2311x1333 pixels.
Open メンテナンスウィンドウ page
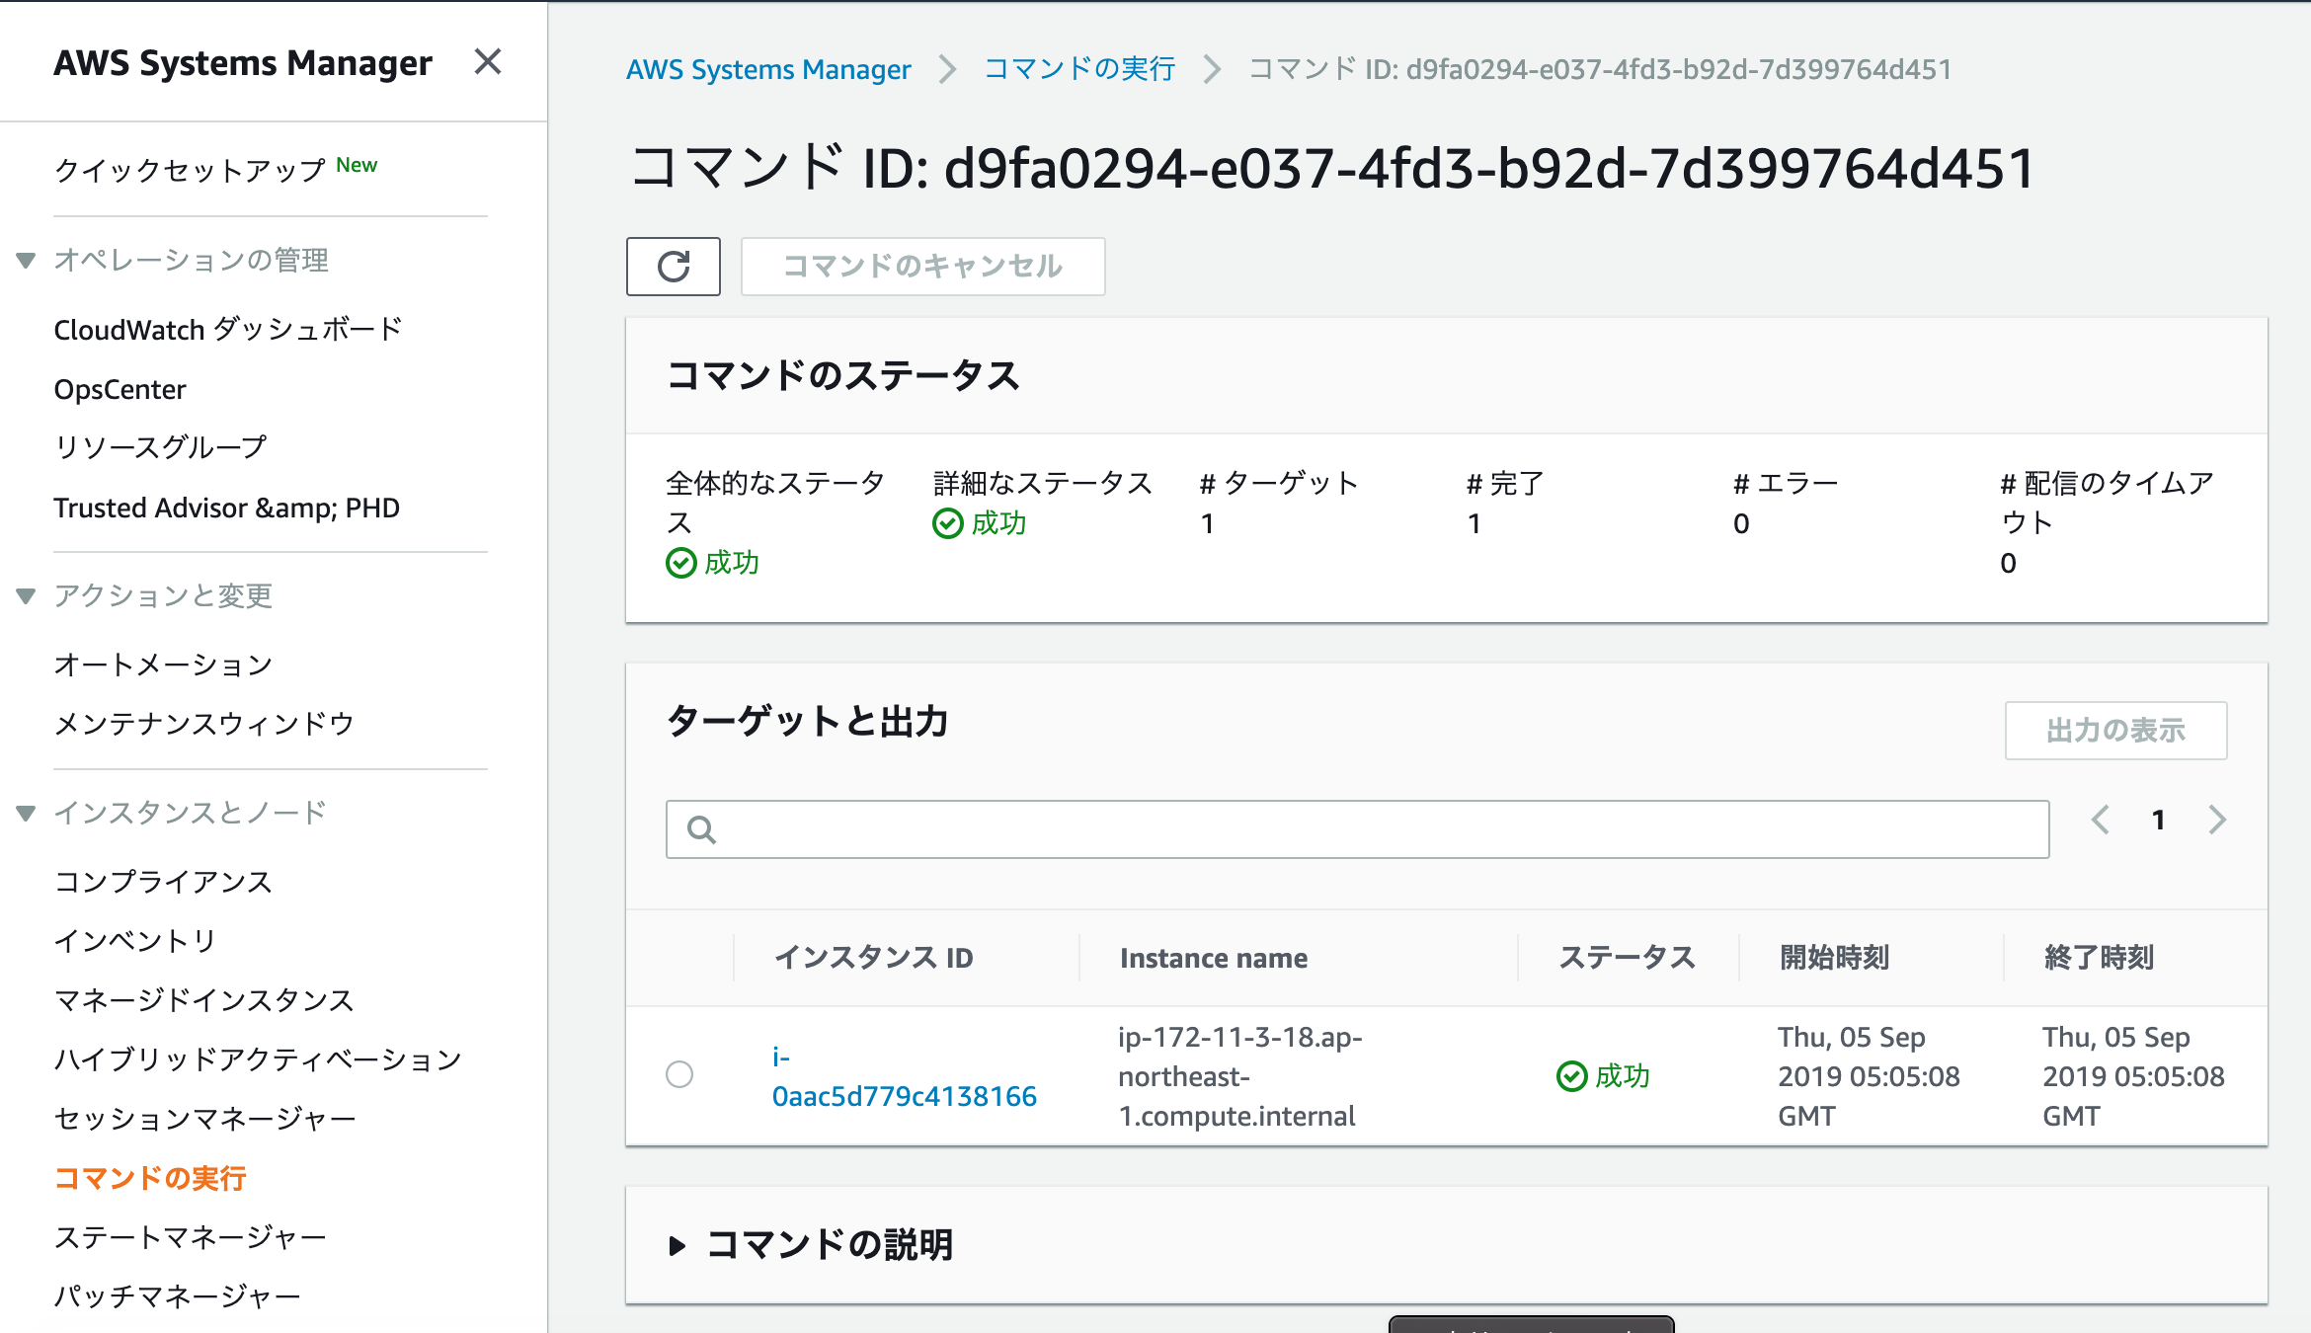(x=203, y=724)
